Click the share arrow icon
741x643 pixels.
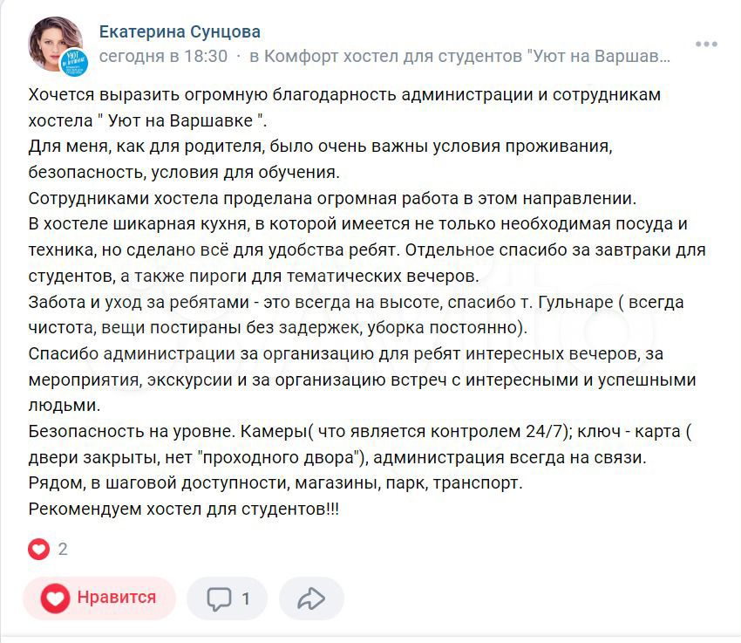coord(311,599)
